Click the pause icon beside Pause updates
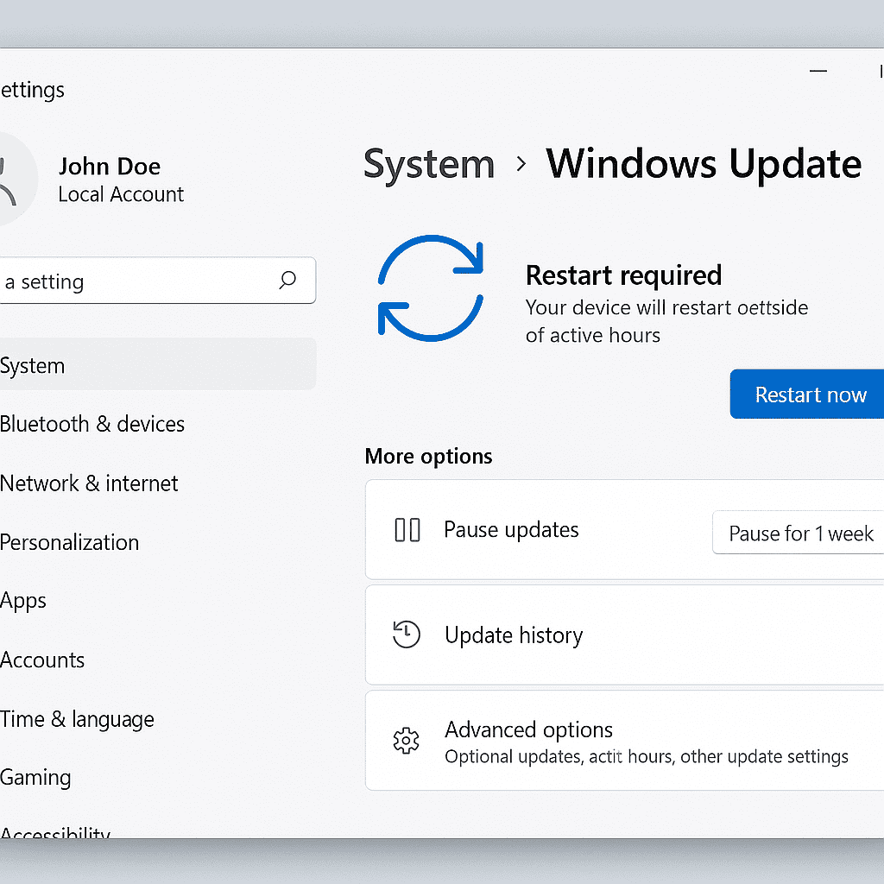884x884 pixels. (x=407, y=530)
